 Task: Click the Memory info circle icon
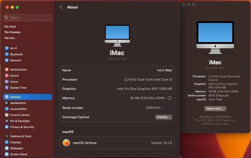170,98
